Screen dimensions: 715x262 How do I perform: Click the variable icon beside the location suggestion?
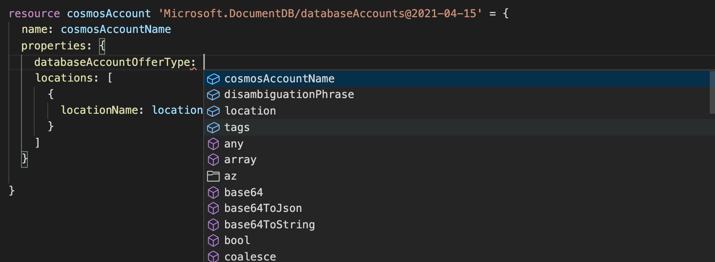point(213,111)
